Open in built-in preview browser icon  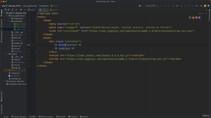(x=190, y=17)
